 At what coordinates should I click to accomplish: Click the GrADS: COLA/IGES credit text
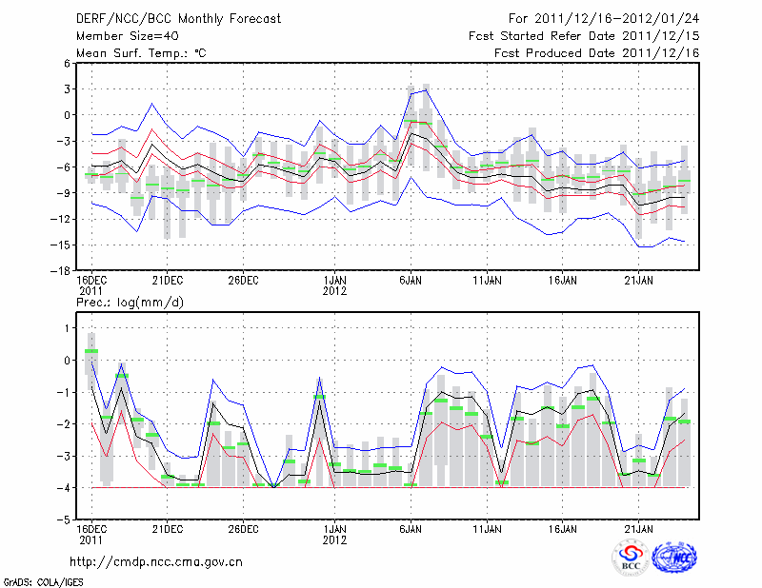point(42,580)
